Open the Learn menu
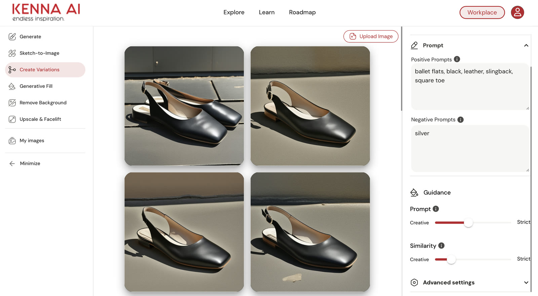Viewport: 538px width, 296px height. pyautogui.click(x=267, y=12)
